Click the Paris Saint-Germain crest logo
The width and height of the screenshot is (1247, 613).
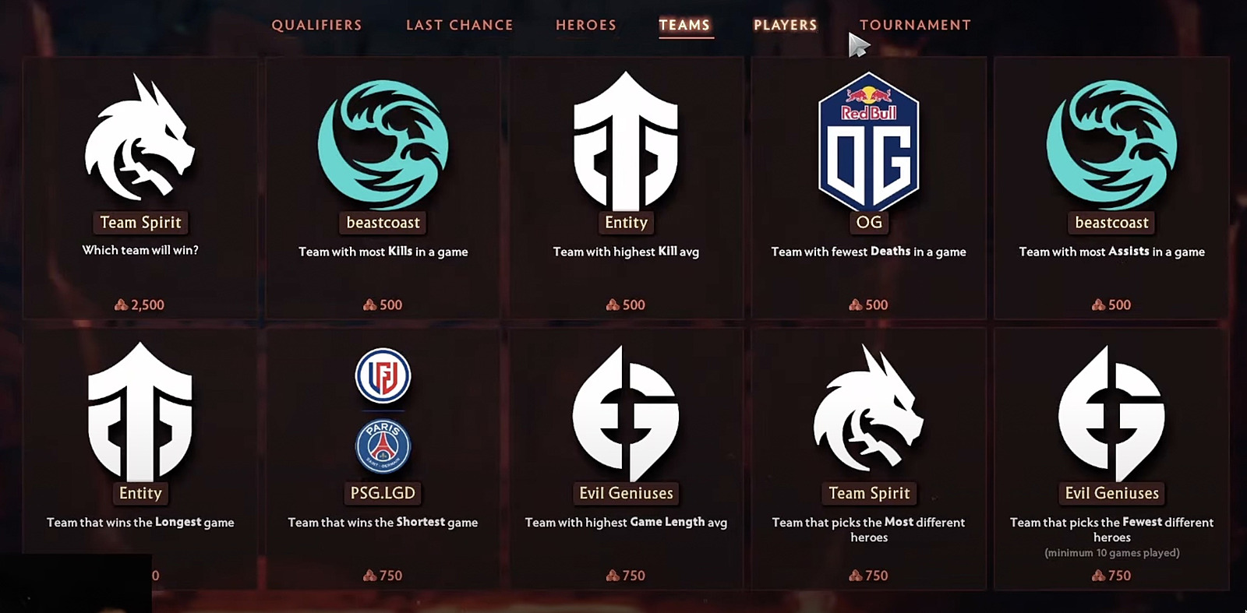point(383,446)
